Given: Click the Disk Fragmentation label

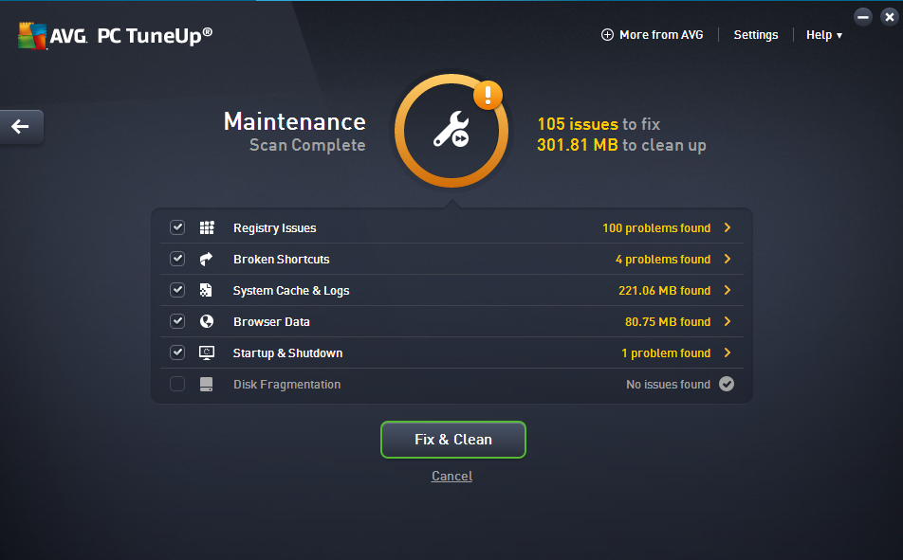Looking at the screenshot, I should coord(286,384).
